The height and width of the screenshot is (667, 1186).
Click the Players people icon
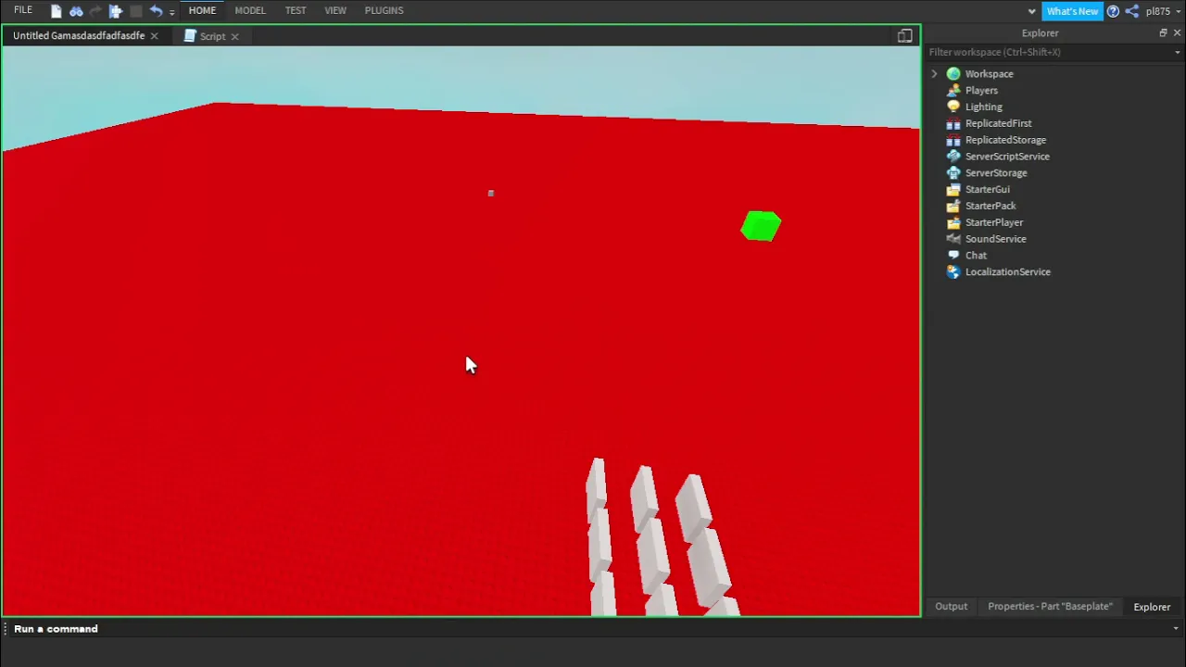[953, 91]
